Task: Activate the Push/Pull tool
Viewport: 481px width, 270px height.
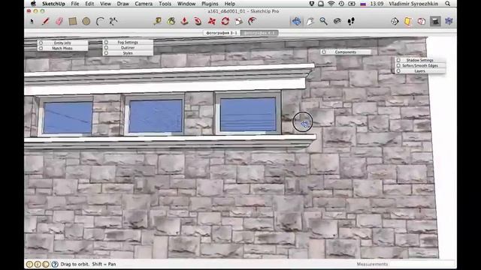Action: pyautogui.click(x=184, y=21)
